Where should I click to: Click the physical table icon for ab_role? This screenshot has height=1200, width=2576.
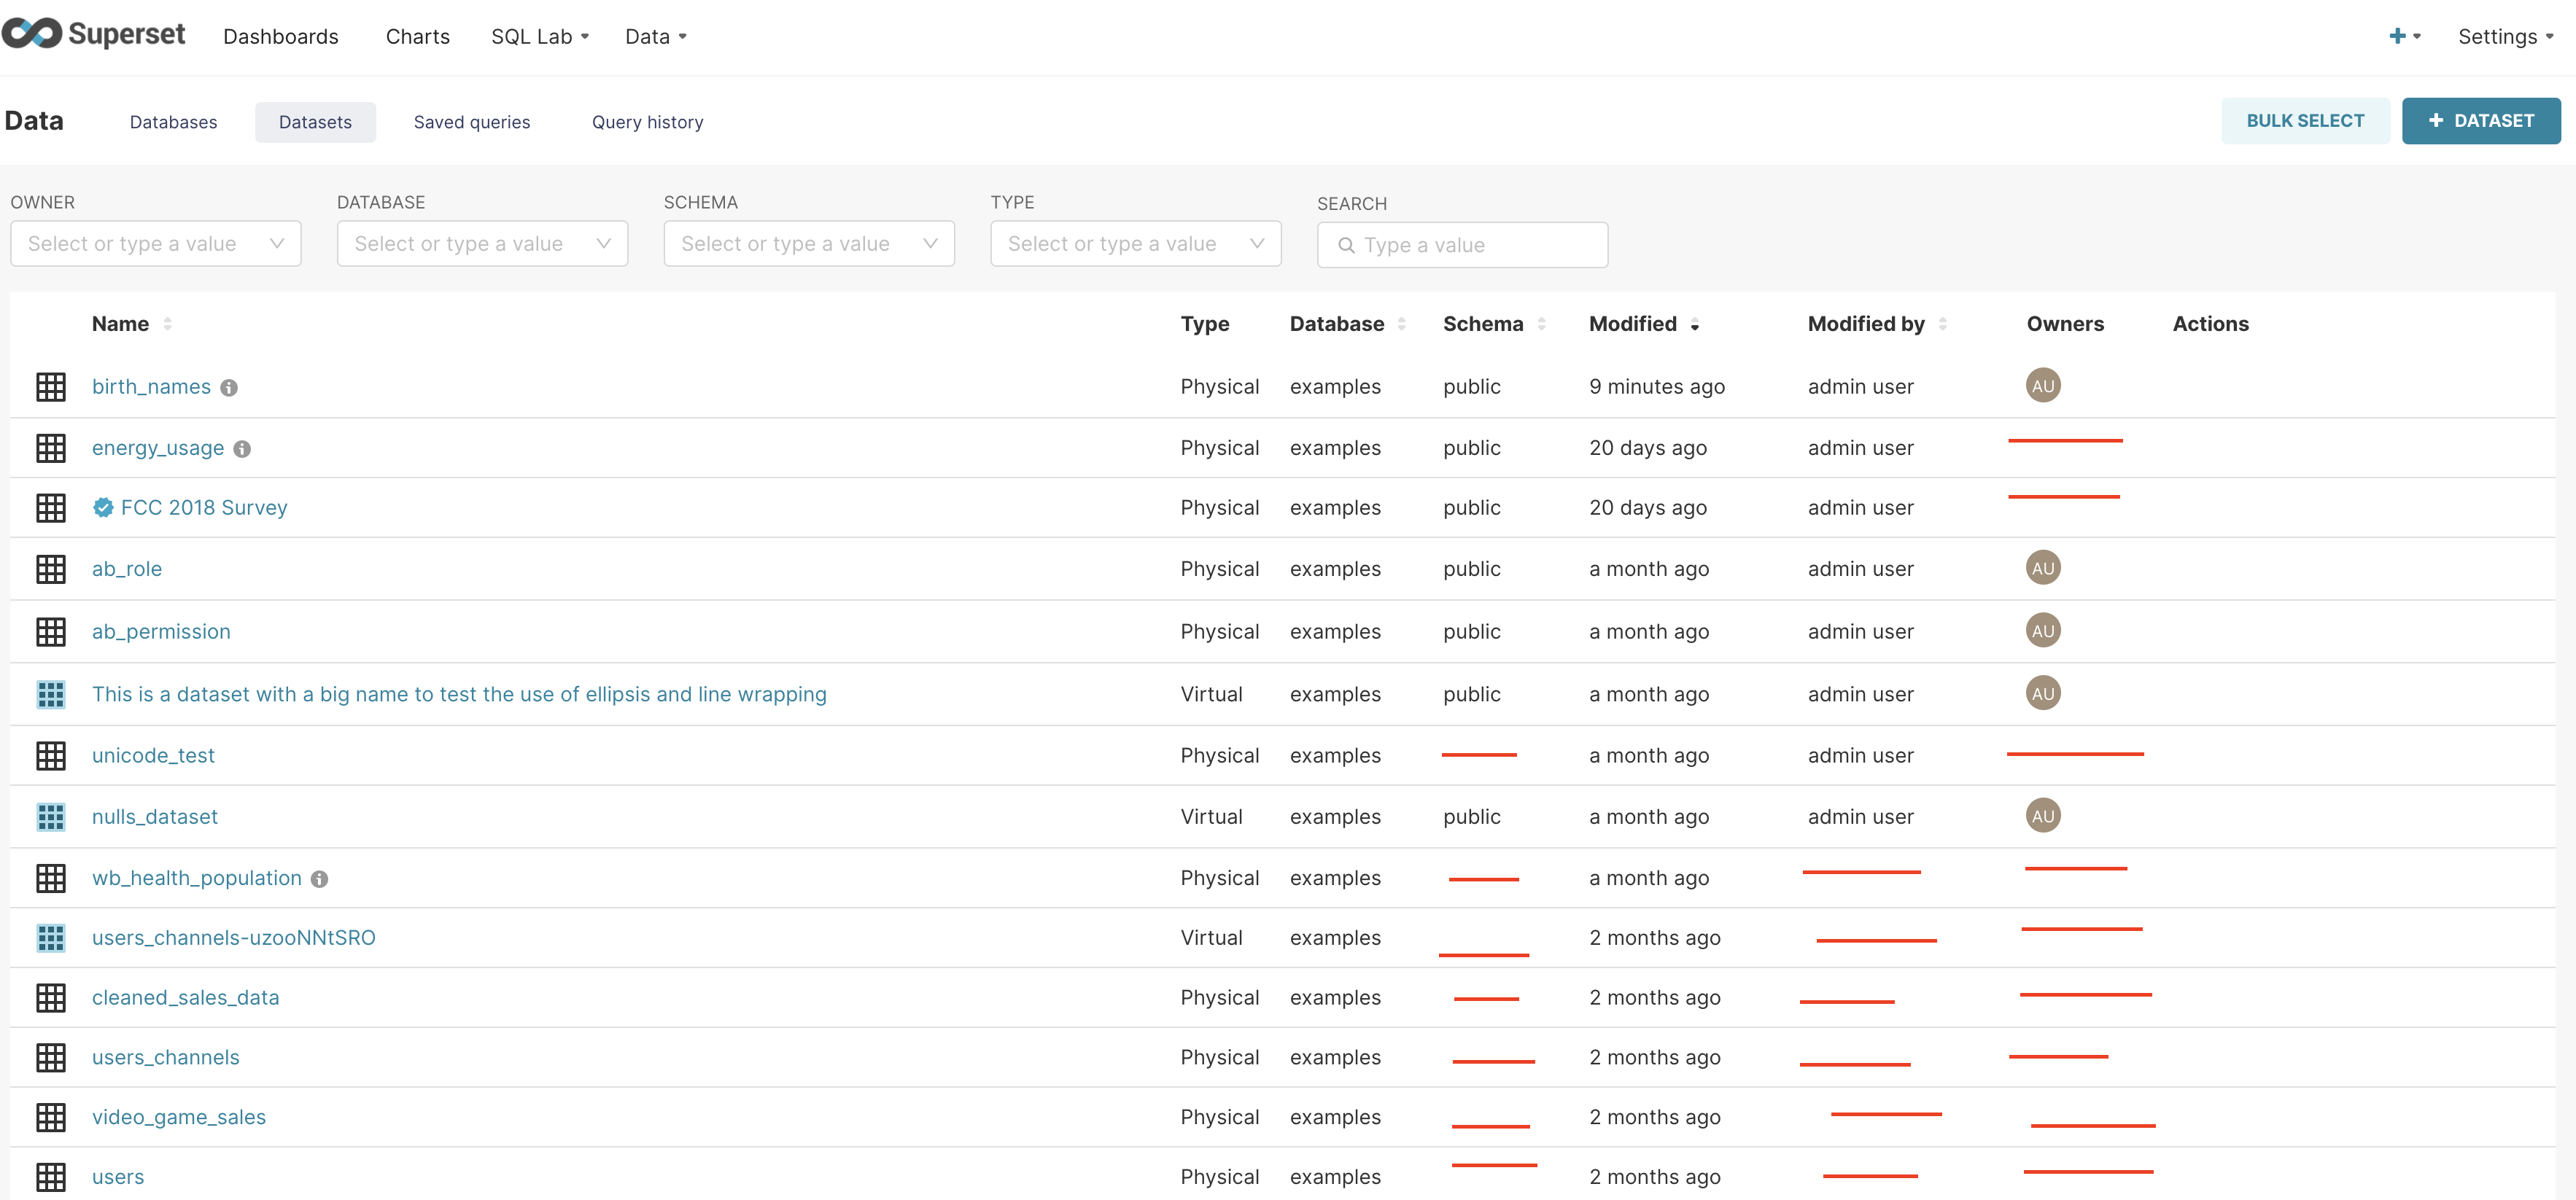51,569
